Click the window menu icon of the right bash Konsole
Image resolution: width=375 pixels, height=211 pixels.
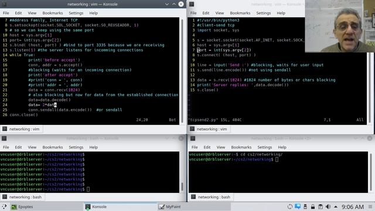(x=193, y=138)
